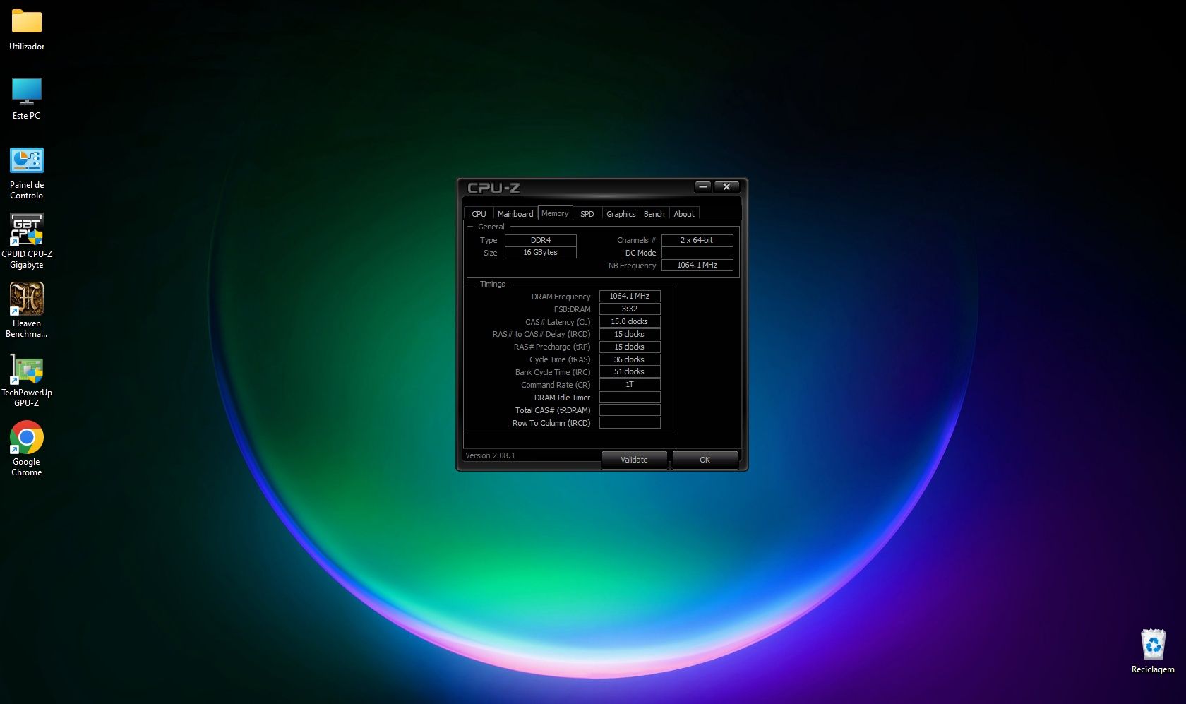Click the OK button in CPU-Z
This screenshot has width=1186, height=704.
coord(705,460)
